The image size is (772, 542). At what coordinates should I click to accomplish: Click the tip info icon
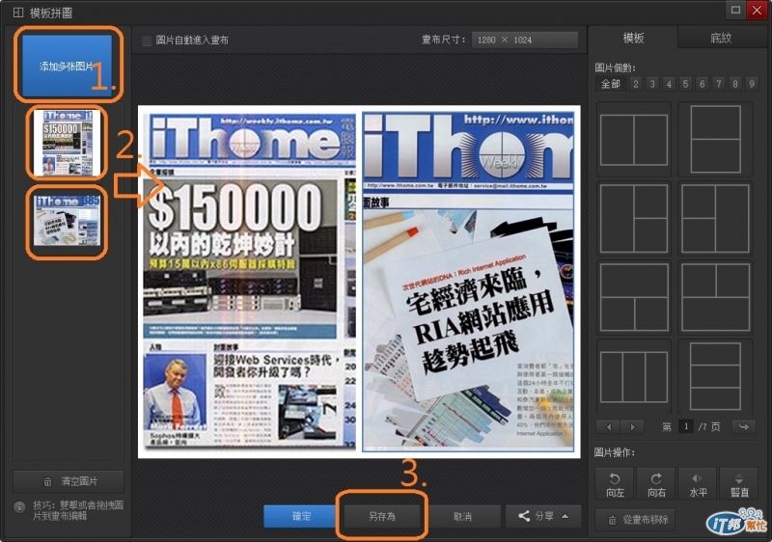pos(19,507)
